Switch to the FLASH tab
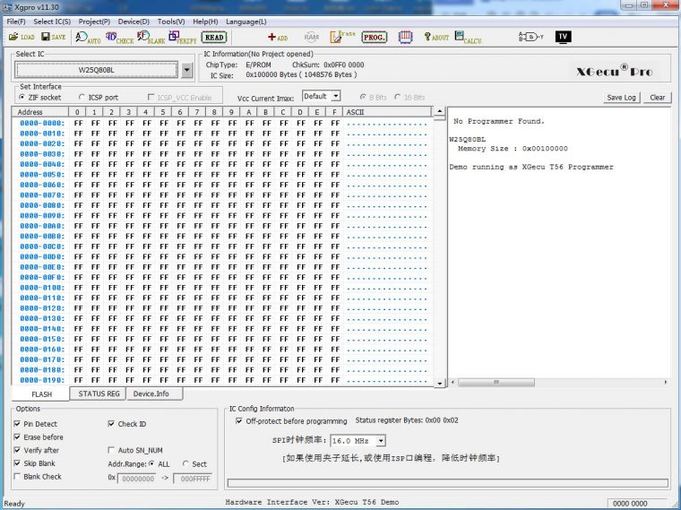Viewport: 681px width, 510px height. point(42,394)
